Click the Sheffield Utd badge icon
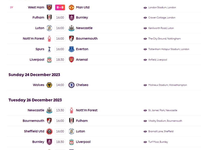 pyautogui.click(x=49, y=131)
